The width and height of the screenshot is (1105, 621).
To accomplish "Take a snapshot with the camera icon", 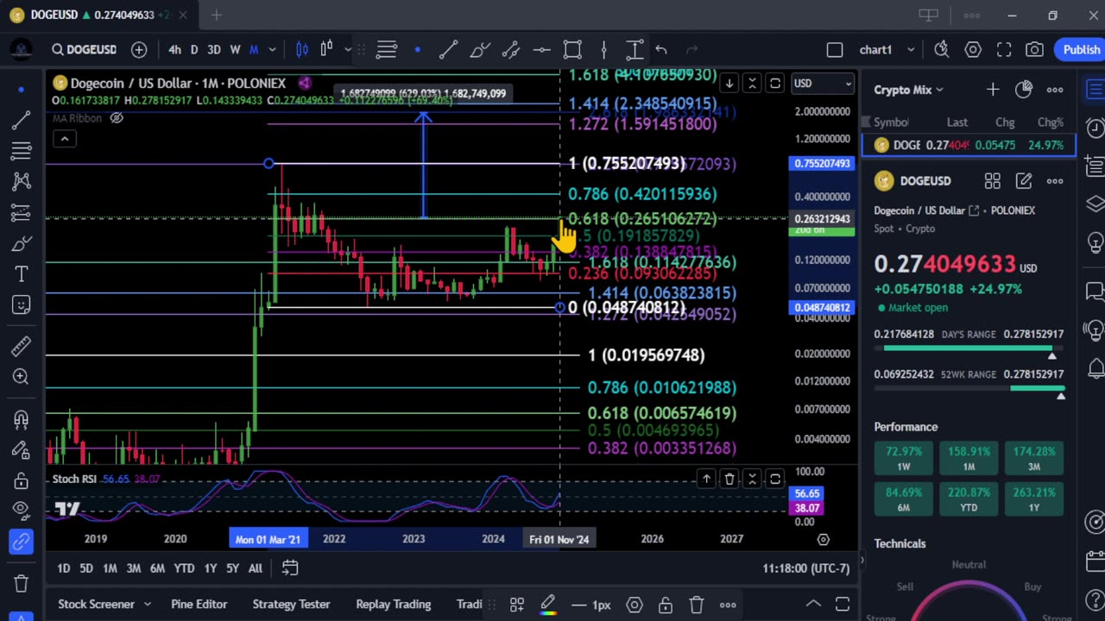I will 1034,50.
